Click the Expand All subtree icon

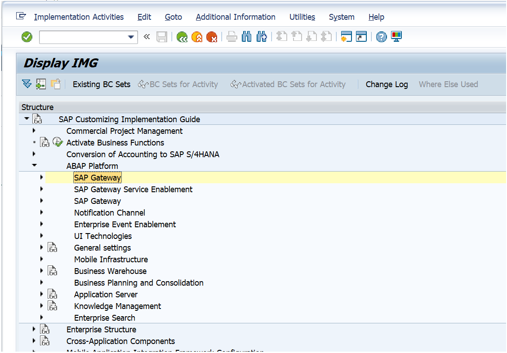(27, 84)
